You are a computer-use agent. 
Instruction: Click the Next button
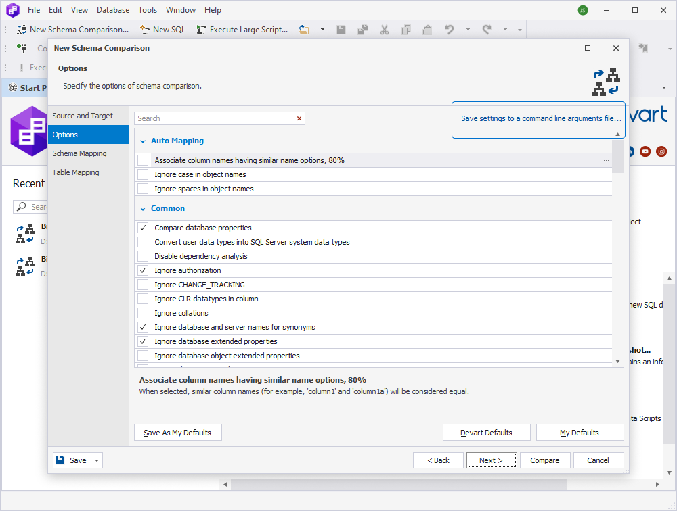[x=492, y=460]
